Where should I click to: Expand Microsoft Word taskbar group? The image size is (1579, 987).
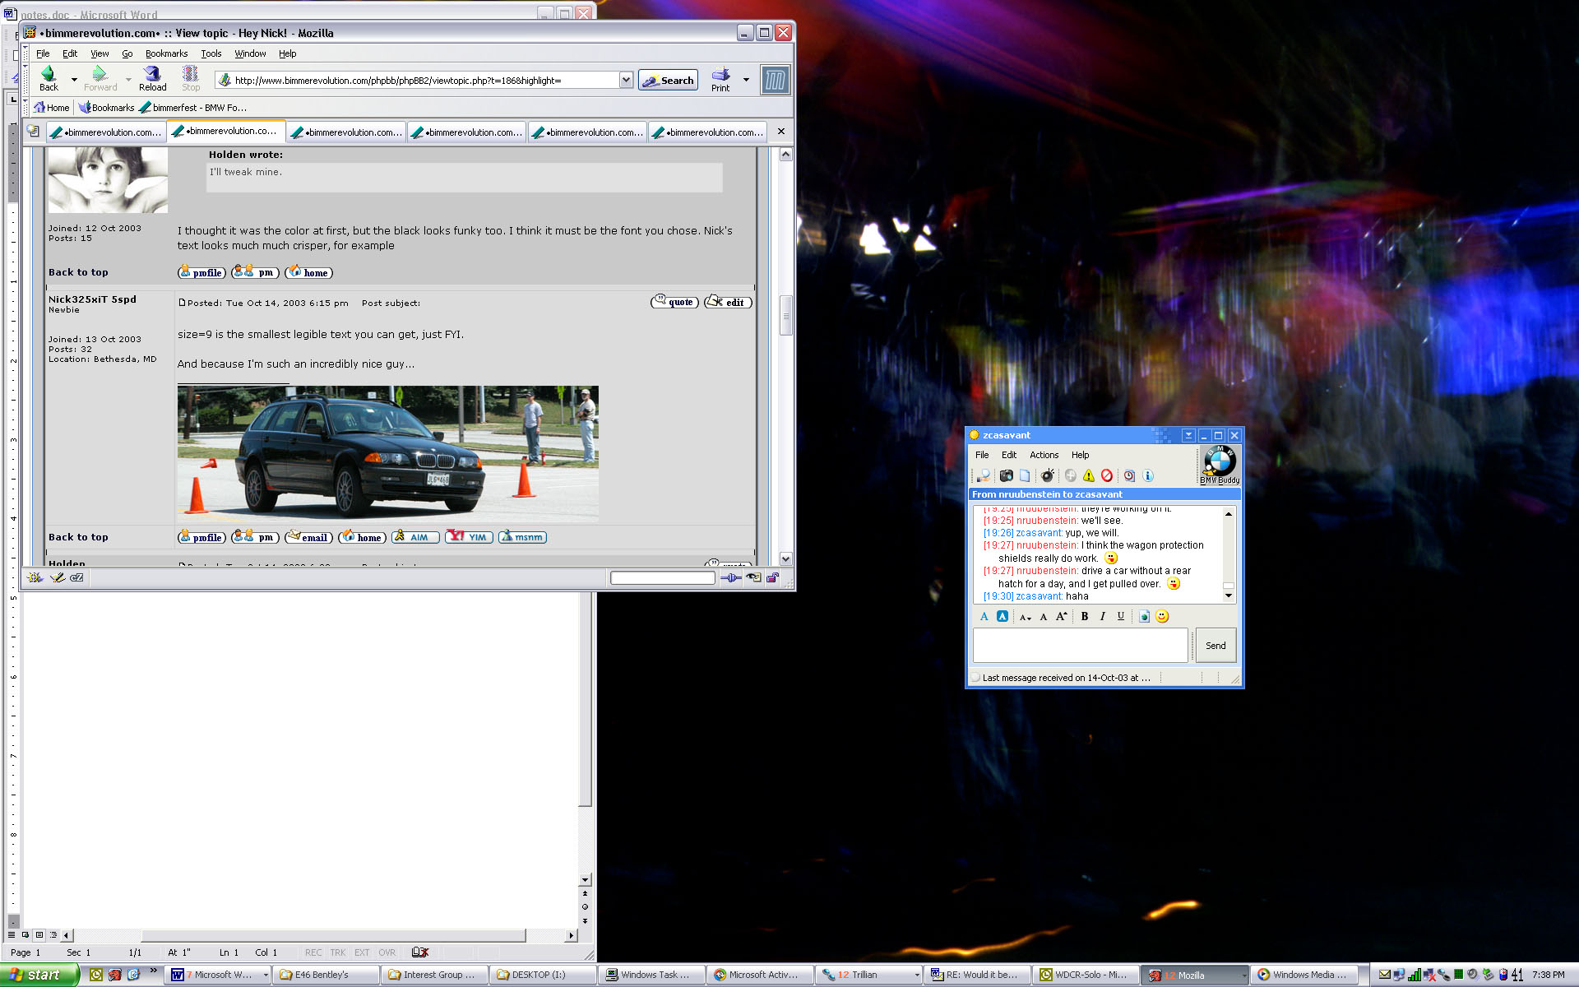pos(266,975)
